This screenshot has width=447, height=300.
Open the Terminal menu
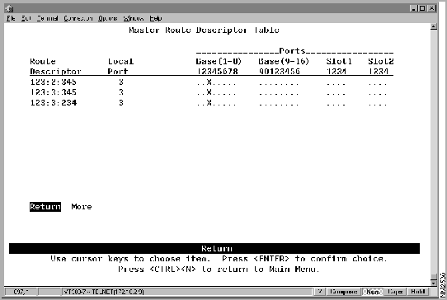[x=47, y=18]
